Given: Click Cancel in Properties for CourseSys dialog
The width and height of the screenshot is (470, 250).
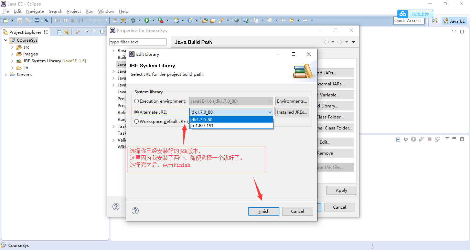Looking at the screenshot, I should click(x=340, y=207).
